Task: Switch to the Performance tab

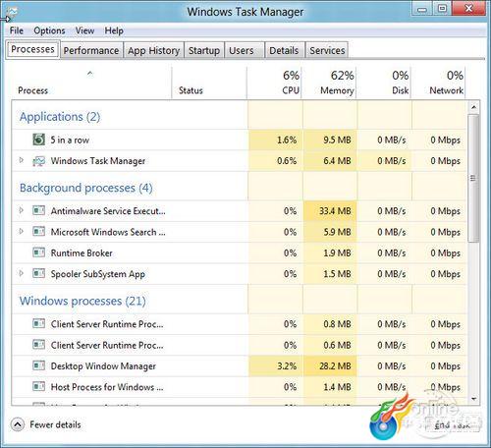Action: coord(91,50)
